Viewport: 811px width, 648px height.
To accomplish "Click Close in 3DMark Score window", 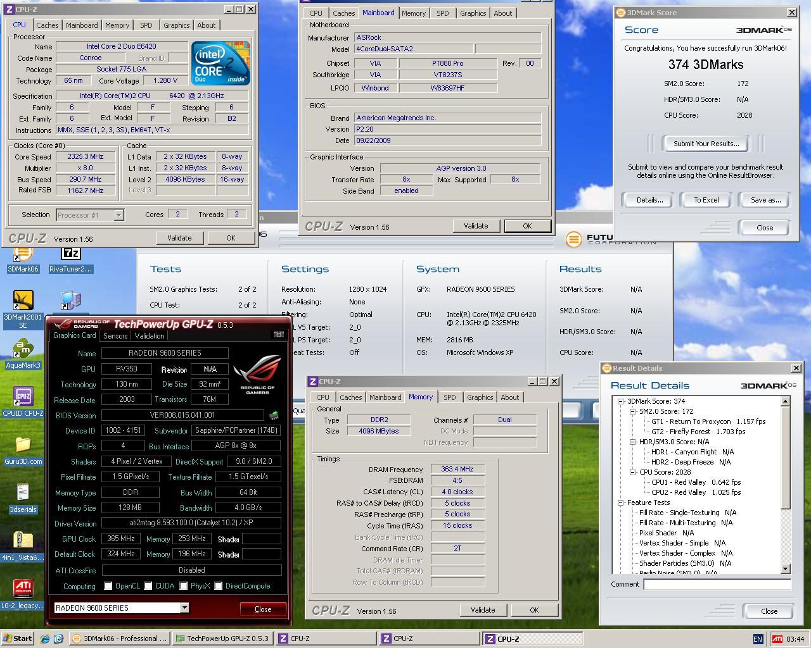I will 764,228.
